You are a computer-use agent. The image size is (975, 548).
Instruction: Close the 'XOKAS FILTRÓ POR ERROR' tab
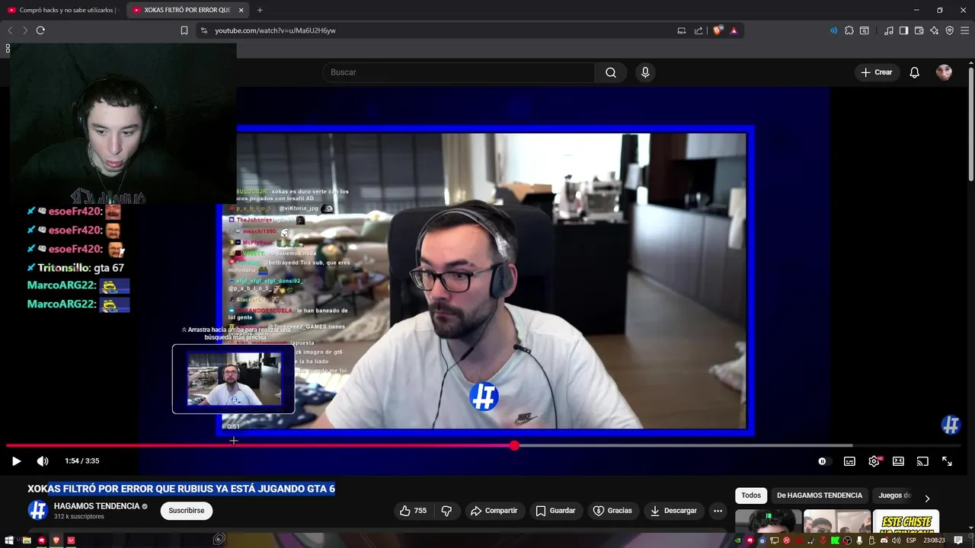[241, 10]
